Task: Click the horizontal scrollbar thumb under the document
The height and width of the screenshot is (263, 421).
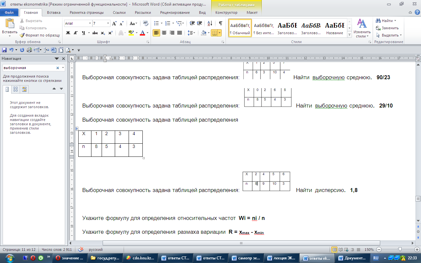Action: click(241, 243)
